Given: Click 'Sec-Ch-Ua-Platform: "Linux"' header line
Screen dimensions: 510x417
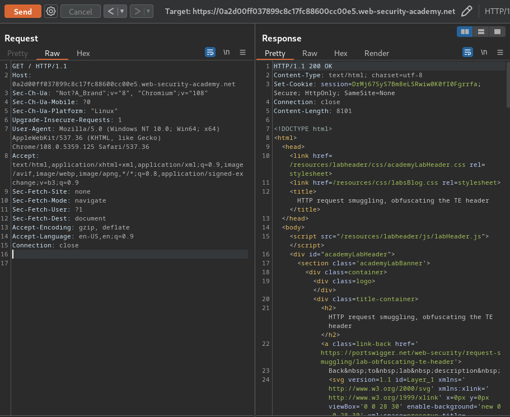Looking at the screenshot, I should click(x=65, y=111).
